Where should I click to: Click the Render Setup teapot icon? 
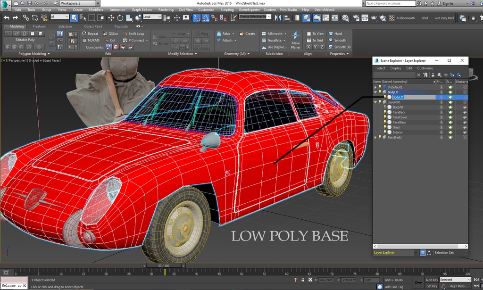coord(356,18)
